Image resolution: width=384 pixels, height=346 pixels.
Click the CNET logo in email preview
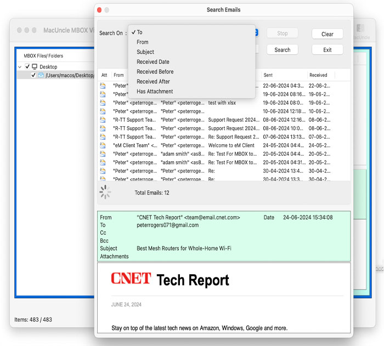tap(131, 279)
